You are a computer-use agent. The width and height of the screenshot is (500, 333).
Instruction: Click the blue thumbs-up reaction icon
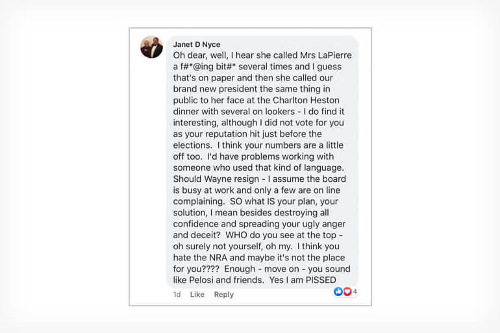(338, 291)
